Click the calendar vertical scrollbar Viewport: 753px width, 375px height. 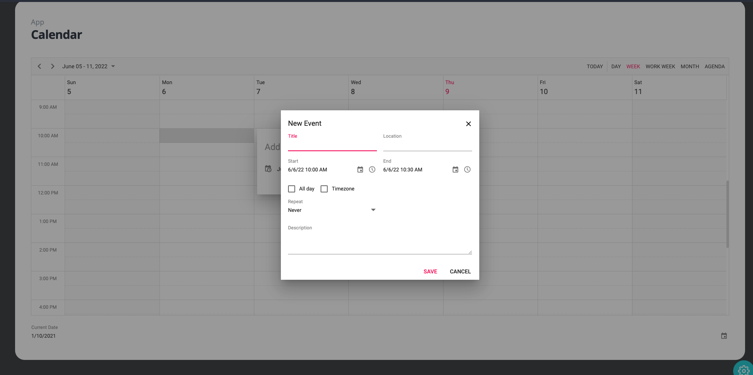click(x=728, y=214)
